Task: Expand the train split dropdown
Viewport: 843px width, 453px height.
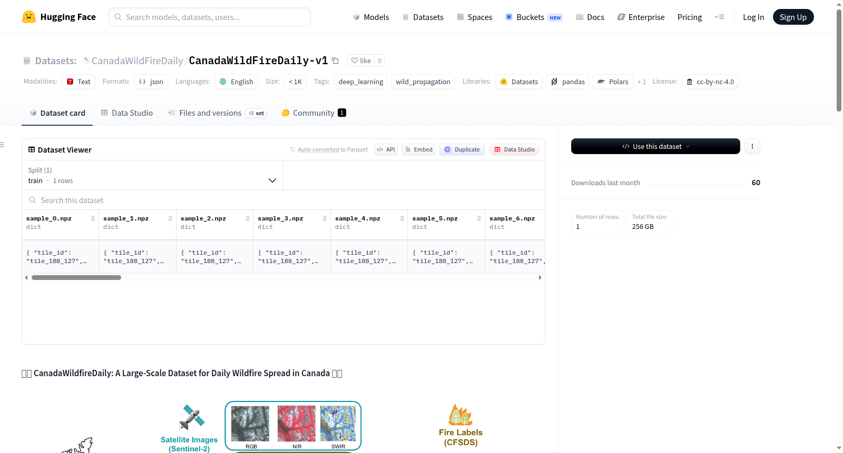Action: 153,175
